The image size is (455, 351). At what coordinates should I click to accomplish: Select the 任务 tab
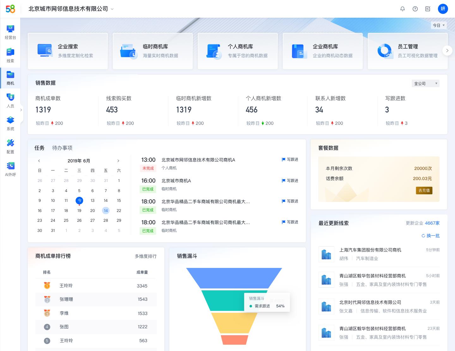click(39, 148)
